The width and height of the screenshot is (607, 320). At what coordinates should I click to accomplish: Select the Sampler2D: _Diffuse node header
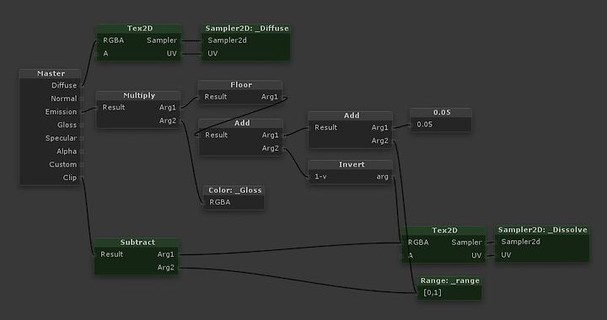246,29
